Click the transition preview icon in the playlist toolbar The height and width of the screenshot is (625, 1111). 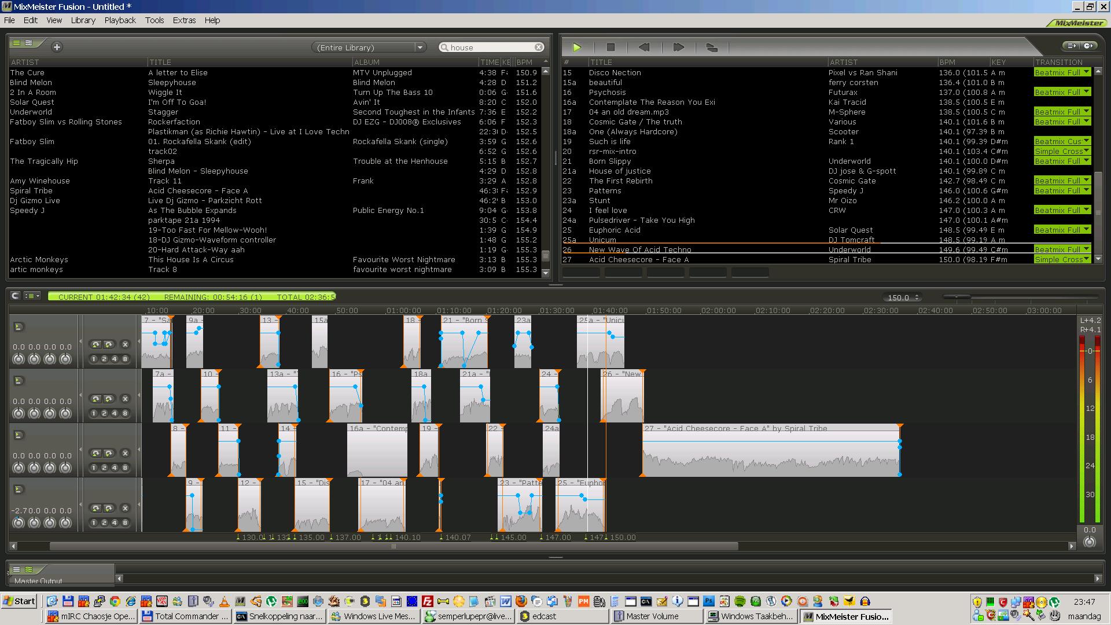pos(712,47)
